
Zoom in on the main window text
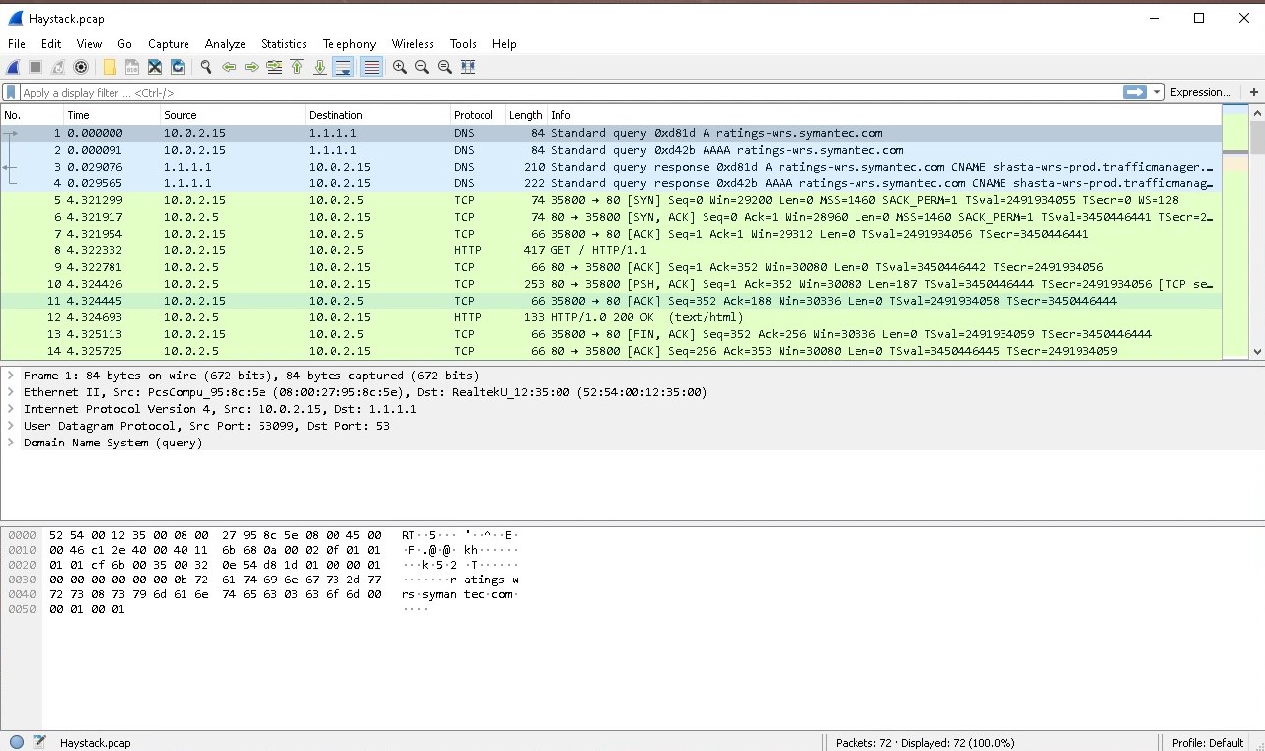(400, 67)
